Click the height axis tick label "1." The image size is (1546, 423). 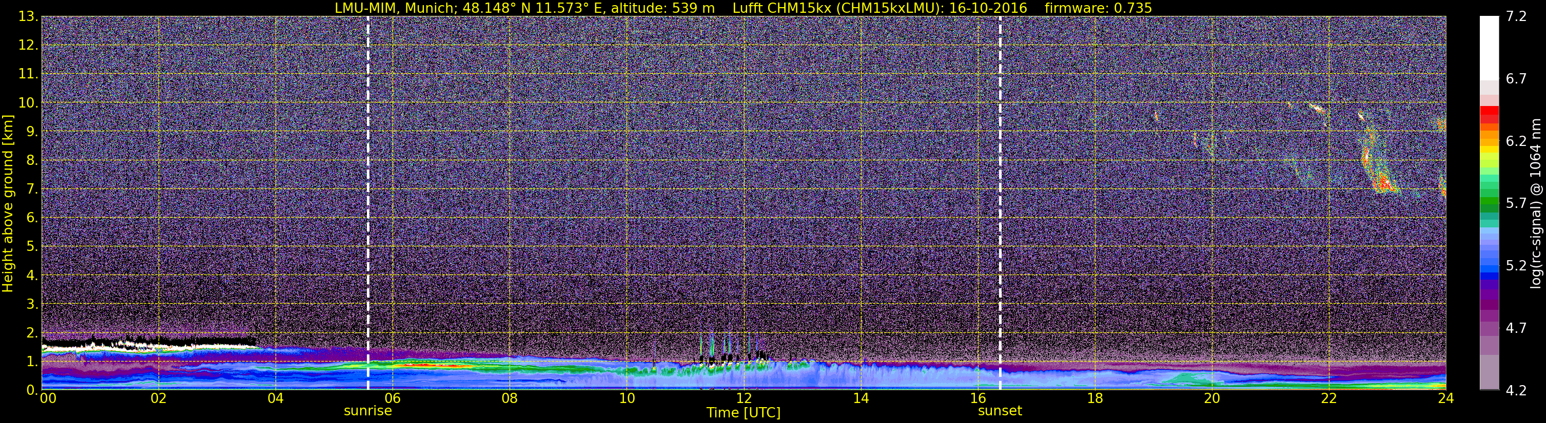[x=32, y=361]
